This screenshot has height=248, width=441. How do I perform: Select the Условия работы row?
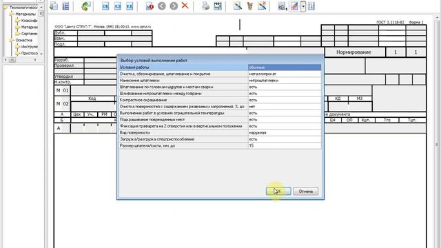click(x=183, y=68)
